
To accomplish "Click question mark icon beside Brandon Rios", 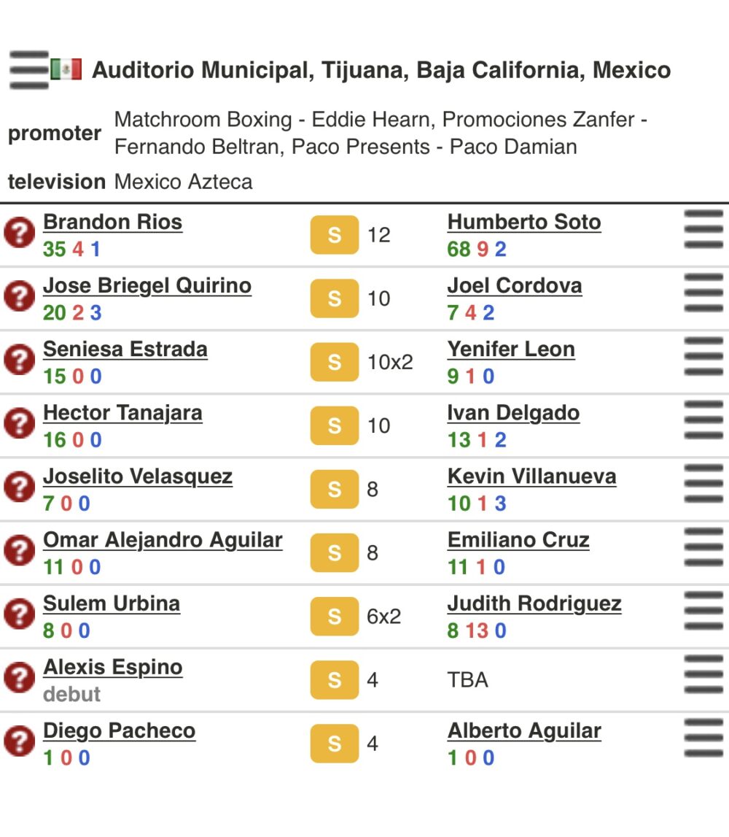I will (x=20, y=233).
